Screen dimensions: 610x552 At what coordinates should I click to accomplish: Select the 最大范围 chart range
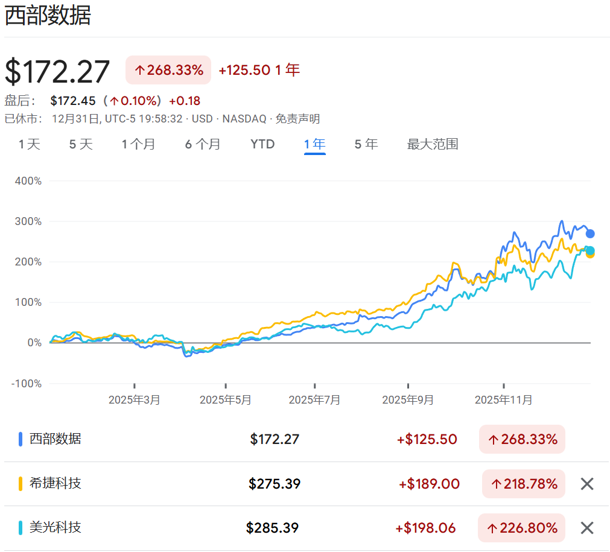[x=432, y=144]
